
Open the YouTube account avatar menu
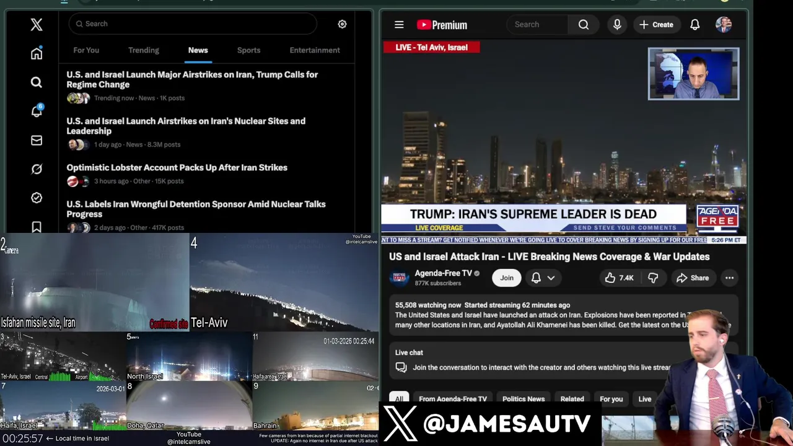[724, 25]
